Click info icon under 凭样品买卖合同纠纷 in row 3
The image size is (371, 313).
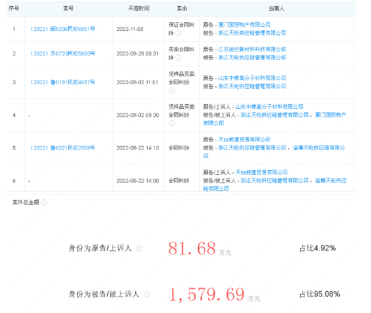pos(172,91)
